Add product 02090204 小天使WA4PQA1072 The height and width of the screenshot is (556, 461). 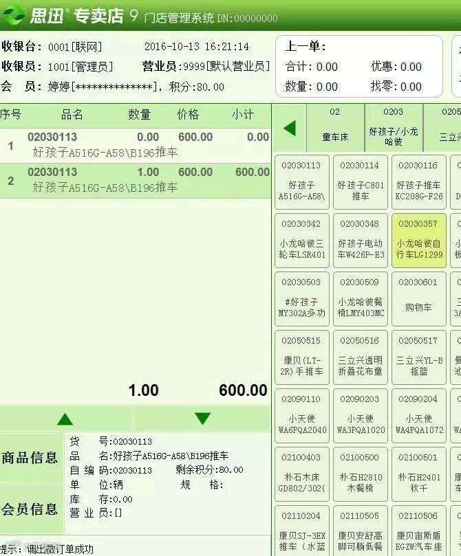(x=419, y=416)
